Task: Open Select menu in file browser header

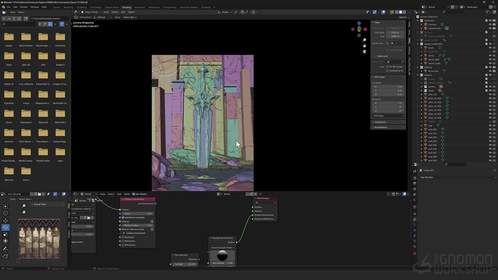Action: coord(21,12)
